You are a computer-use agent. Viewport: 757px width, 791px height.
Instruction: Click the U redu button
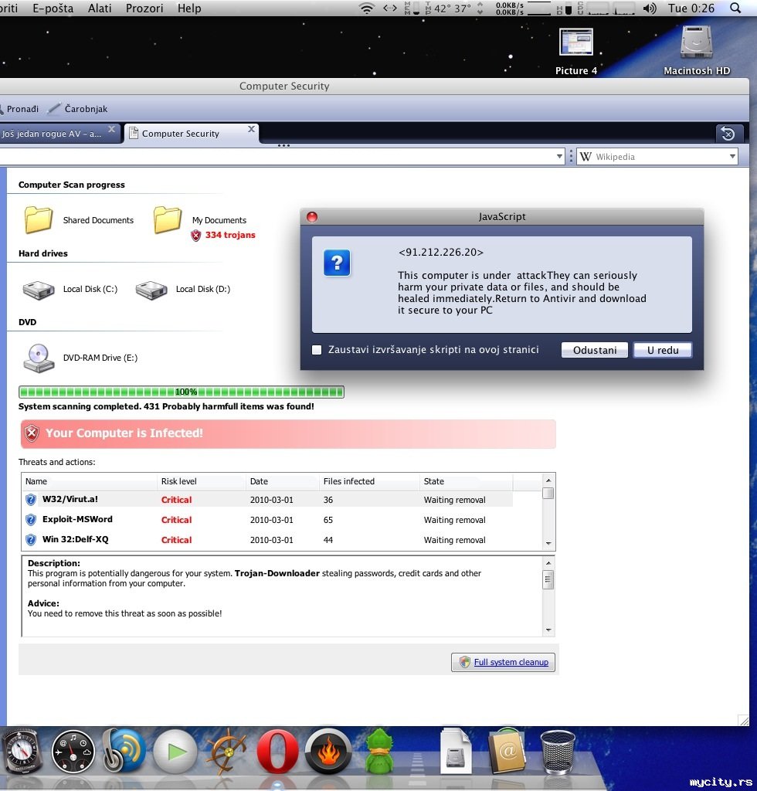(x=663, y=350)
